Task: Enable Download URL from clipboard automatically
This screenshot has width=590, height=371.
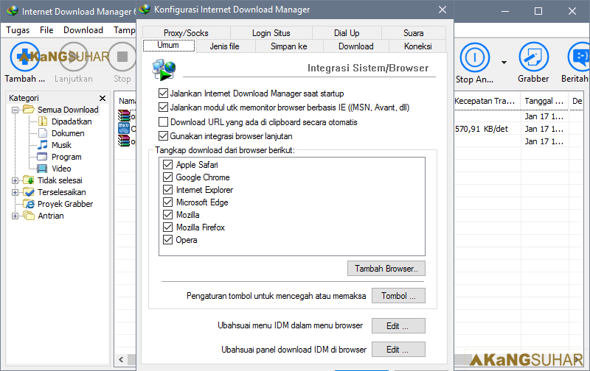Action: pos(163,122)
